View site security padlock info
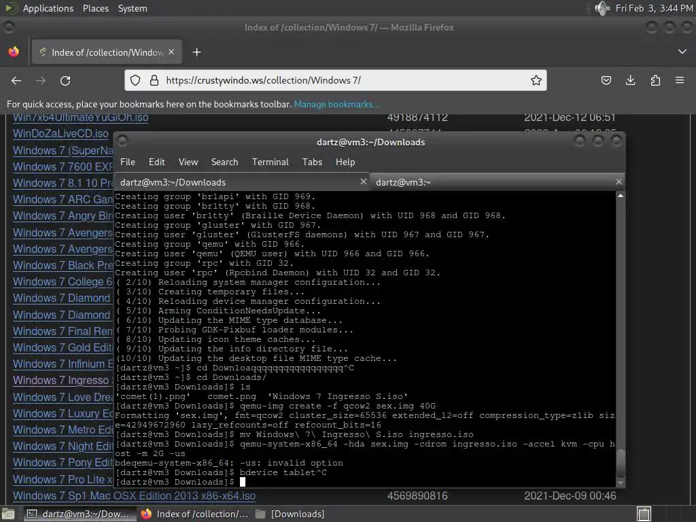696x522 pixels. [x=154, y=80]
